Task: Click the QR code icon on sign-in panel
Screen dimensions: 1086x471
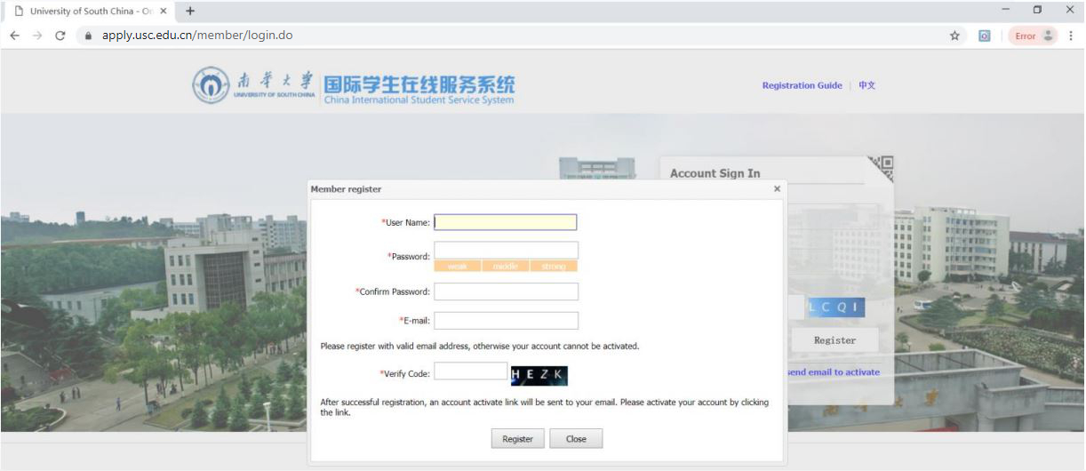Action: tap(880, 169)
